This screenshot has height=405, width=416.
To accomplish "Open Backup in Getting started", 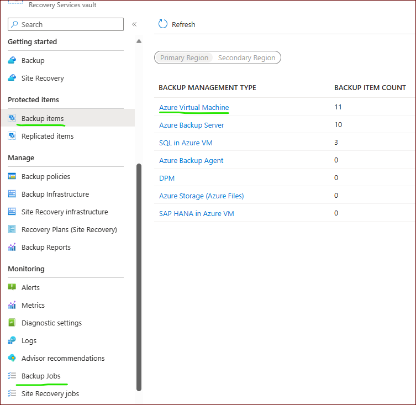I will (33, 61).
